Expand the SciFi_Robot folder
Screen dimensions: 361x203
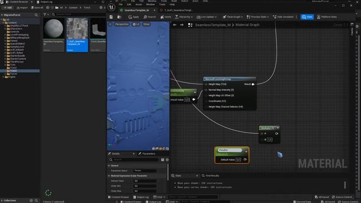(5, 52)
